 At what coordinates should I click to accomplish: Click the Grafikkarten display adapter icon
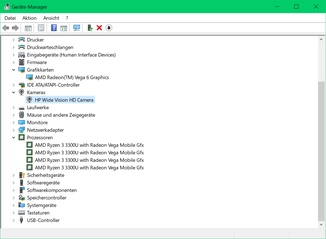(x=22, y=70)
